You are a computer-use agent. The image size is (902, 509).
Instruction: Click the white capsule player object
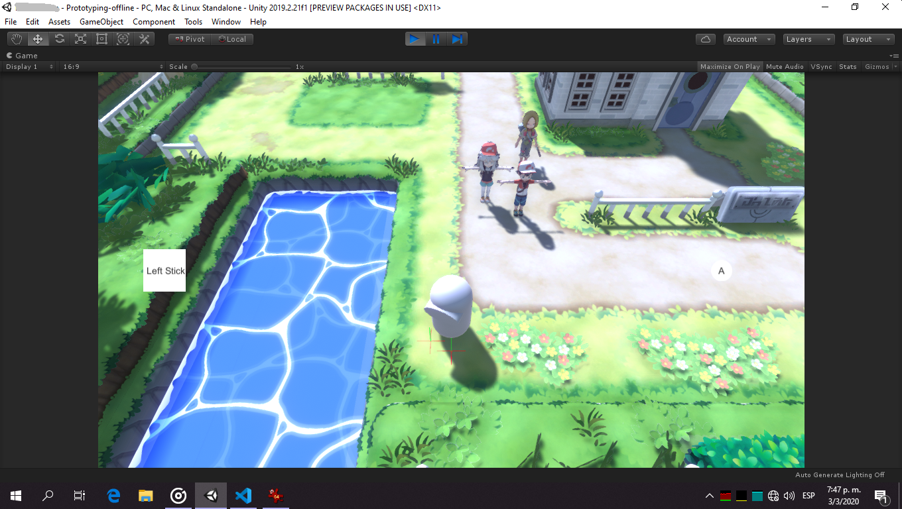[451, 307]
